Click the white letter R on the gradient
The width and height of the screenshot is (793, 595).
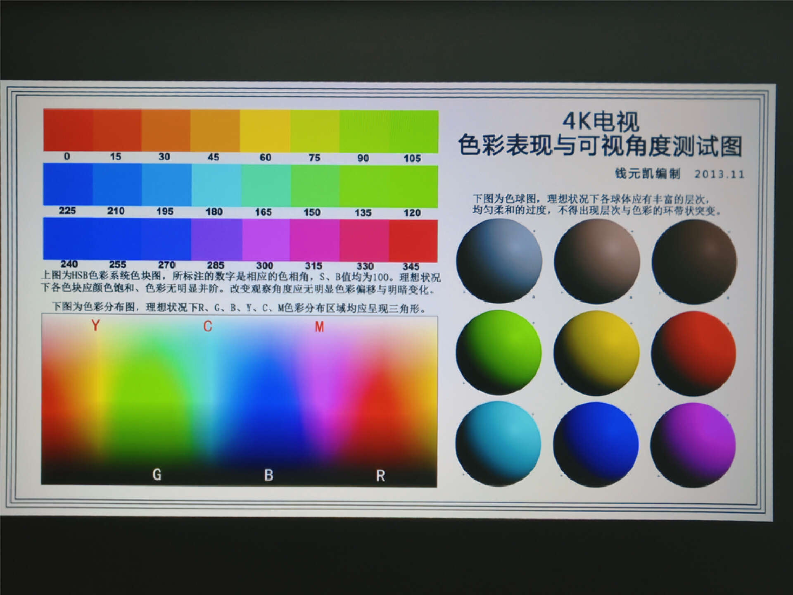pos(380,476)
